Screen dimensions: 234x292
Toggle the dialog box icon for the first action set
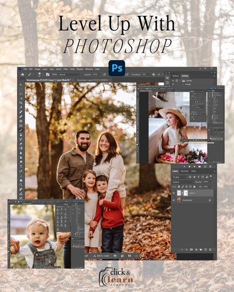click(177, 81)
